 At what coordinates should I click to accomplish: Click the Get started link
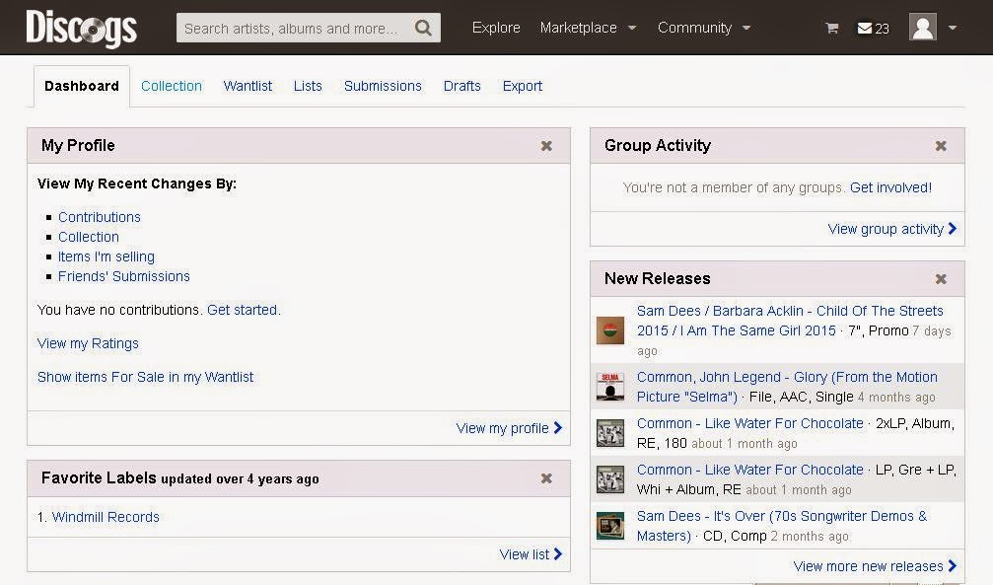tap(242, 310)
